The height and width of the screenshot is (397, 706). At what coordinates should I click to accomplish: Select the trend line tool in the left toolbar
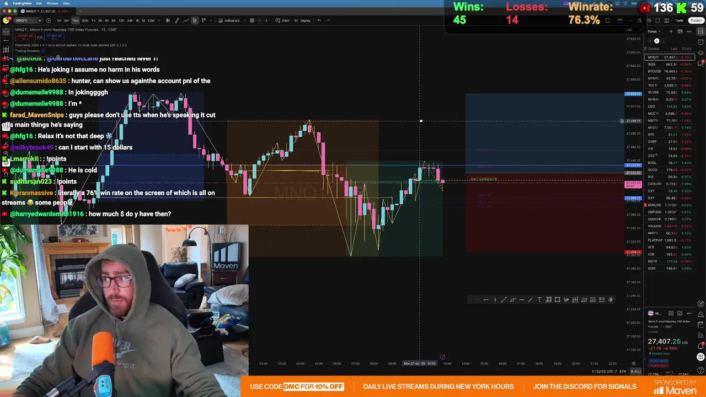[6, 41]
